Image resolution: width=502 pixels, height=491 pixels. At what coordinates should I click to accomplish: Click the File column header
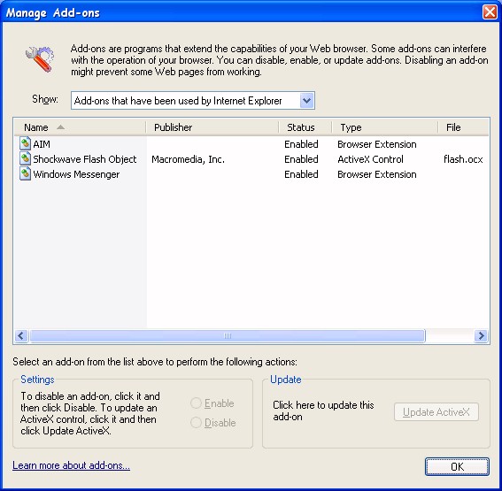[x=463, y=127]
